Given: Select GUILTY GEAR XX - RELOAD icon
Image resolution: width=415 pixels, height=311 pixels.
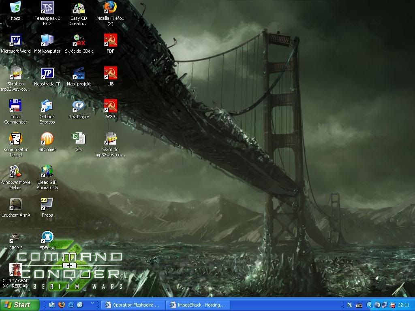Looking at the screenshot, I should tap(15, 270).
